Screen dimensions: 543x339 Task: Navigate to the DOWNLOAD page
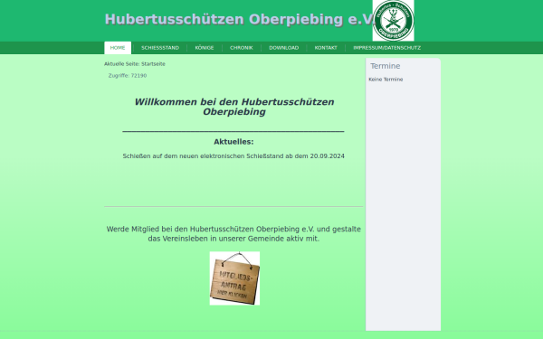coord(284,48)
